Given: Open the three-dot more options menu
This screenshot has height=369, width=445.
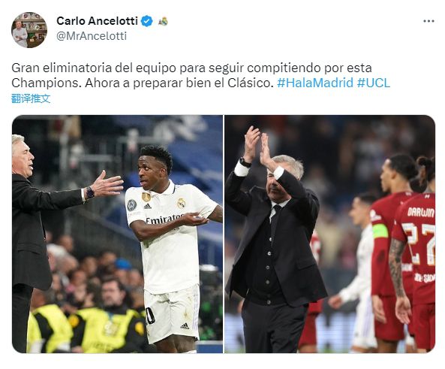Looking at the screenshot, I should pyautogui.click(x=428, y=21).
